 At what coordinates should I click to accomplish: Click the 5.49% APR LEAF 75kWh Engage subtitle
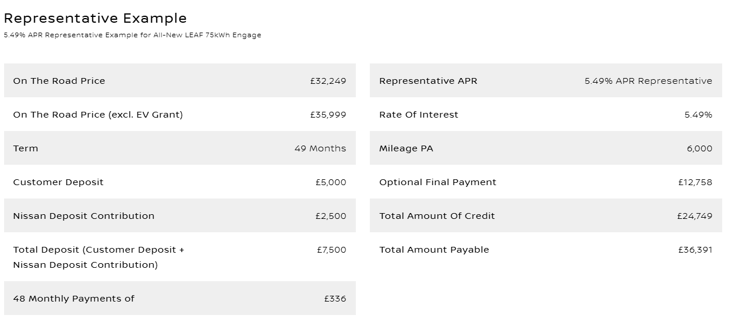pyautogui.click(x=132, y=35)
